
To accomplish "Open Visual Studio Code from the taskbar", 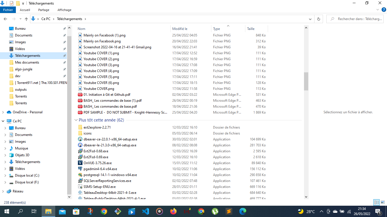I will point(146,211).
